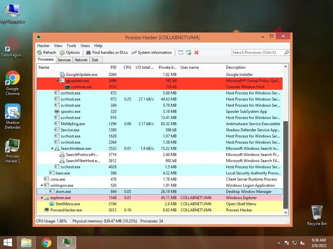This screenshot has width=333, height=249.
Task: Select the Recycle Bin desktop icon
Action: [x=317, y=215]
